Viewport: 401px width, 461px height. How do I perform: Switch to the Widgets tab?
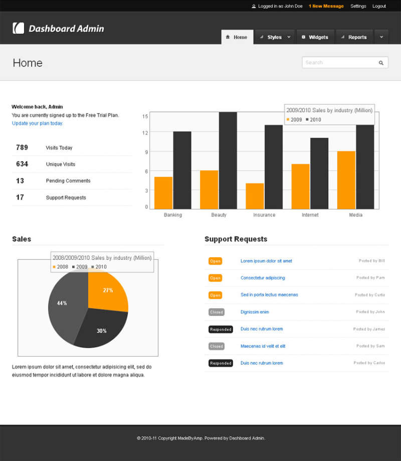[x=318, y=37]
